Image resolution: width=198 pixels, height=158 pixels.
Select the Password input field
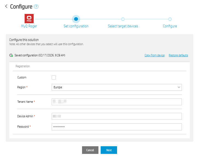click(x=117, y=127)
